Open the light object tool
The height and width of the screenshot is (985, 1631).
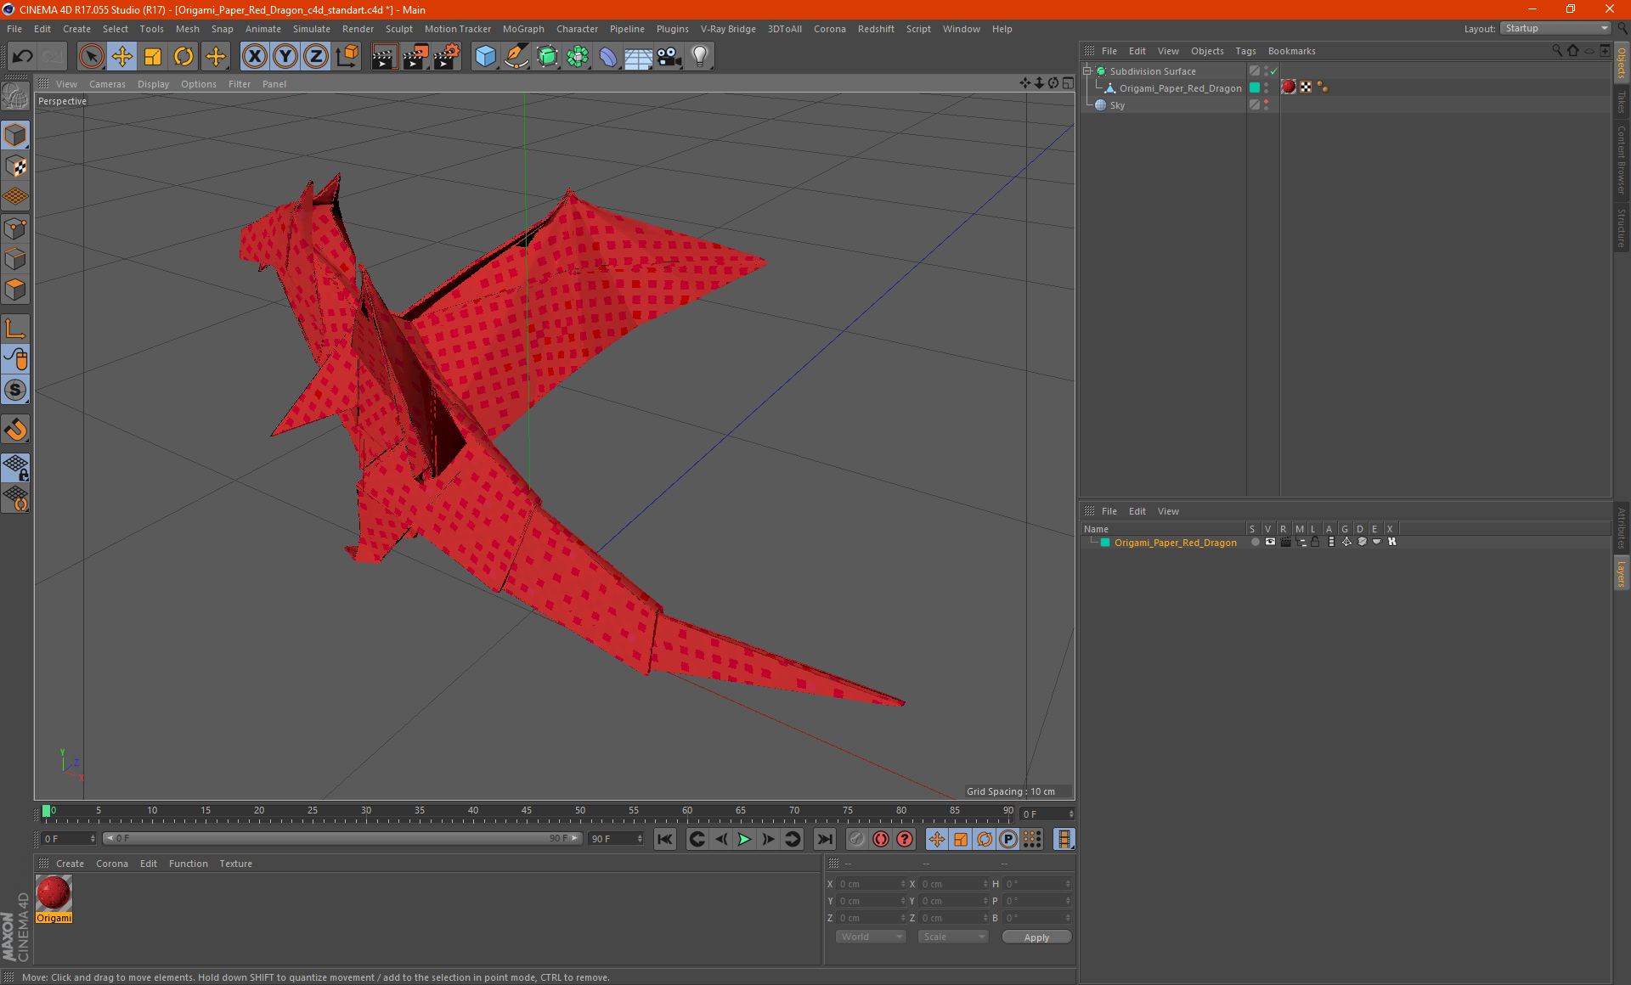(x=699, y=57)
